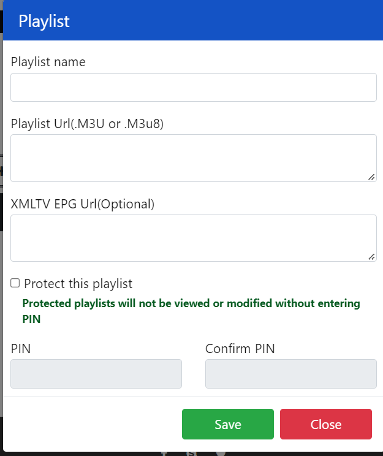Grab the Playlist Url textarea resize handle
Image resolution: width=383 pixels, height=456 pixels.
click(372, 177)
